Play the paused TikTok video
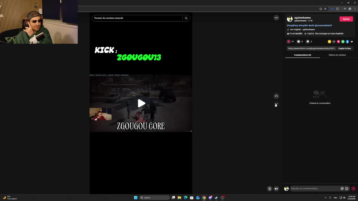Screen dimensions: 358x201 141,103
